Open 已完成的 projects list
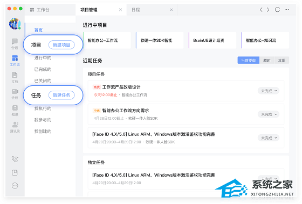 43,69
